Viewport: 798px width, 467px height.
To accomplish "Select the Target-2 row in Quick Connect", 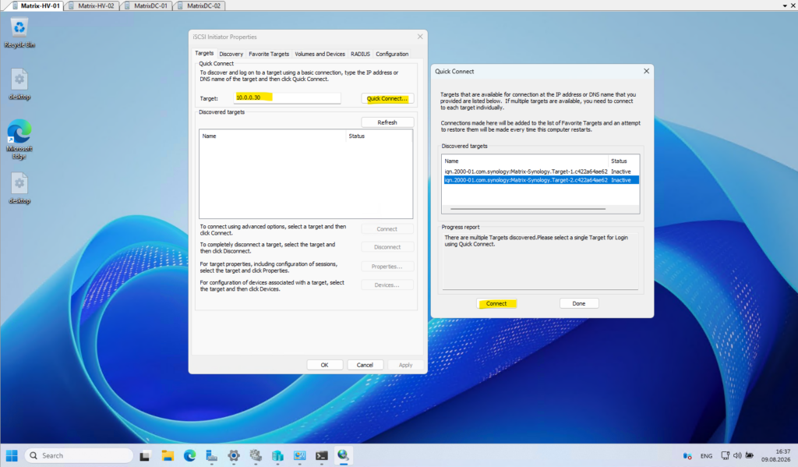I will coord(541,180).
